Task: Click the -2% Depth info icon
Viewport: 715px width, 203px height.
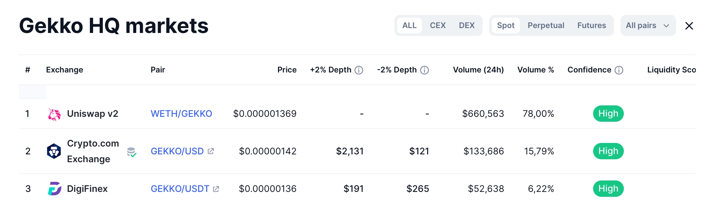Action: (x=424, y=70)
